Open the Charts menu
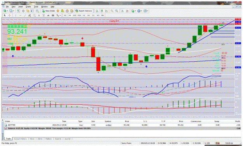Screen dimensions: 243x146 click(x=28, y=7)
